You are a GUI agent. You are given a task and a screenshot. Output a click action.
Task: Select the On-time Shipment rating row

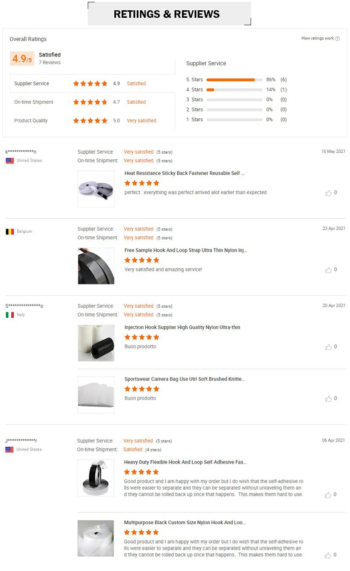(x=92, y=102)
